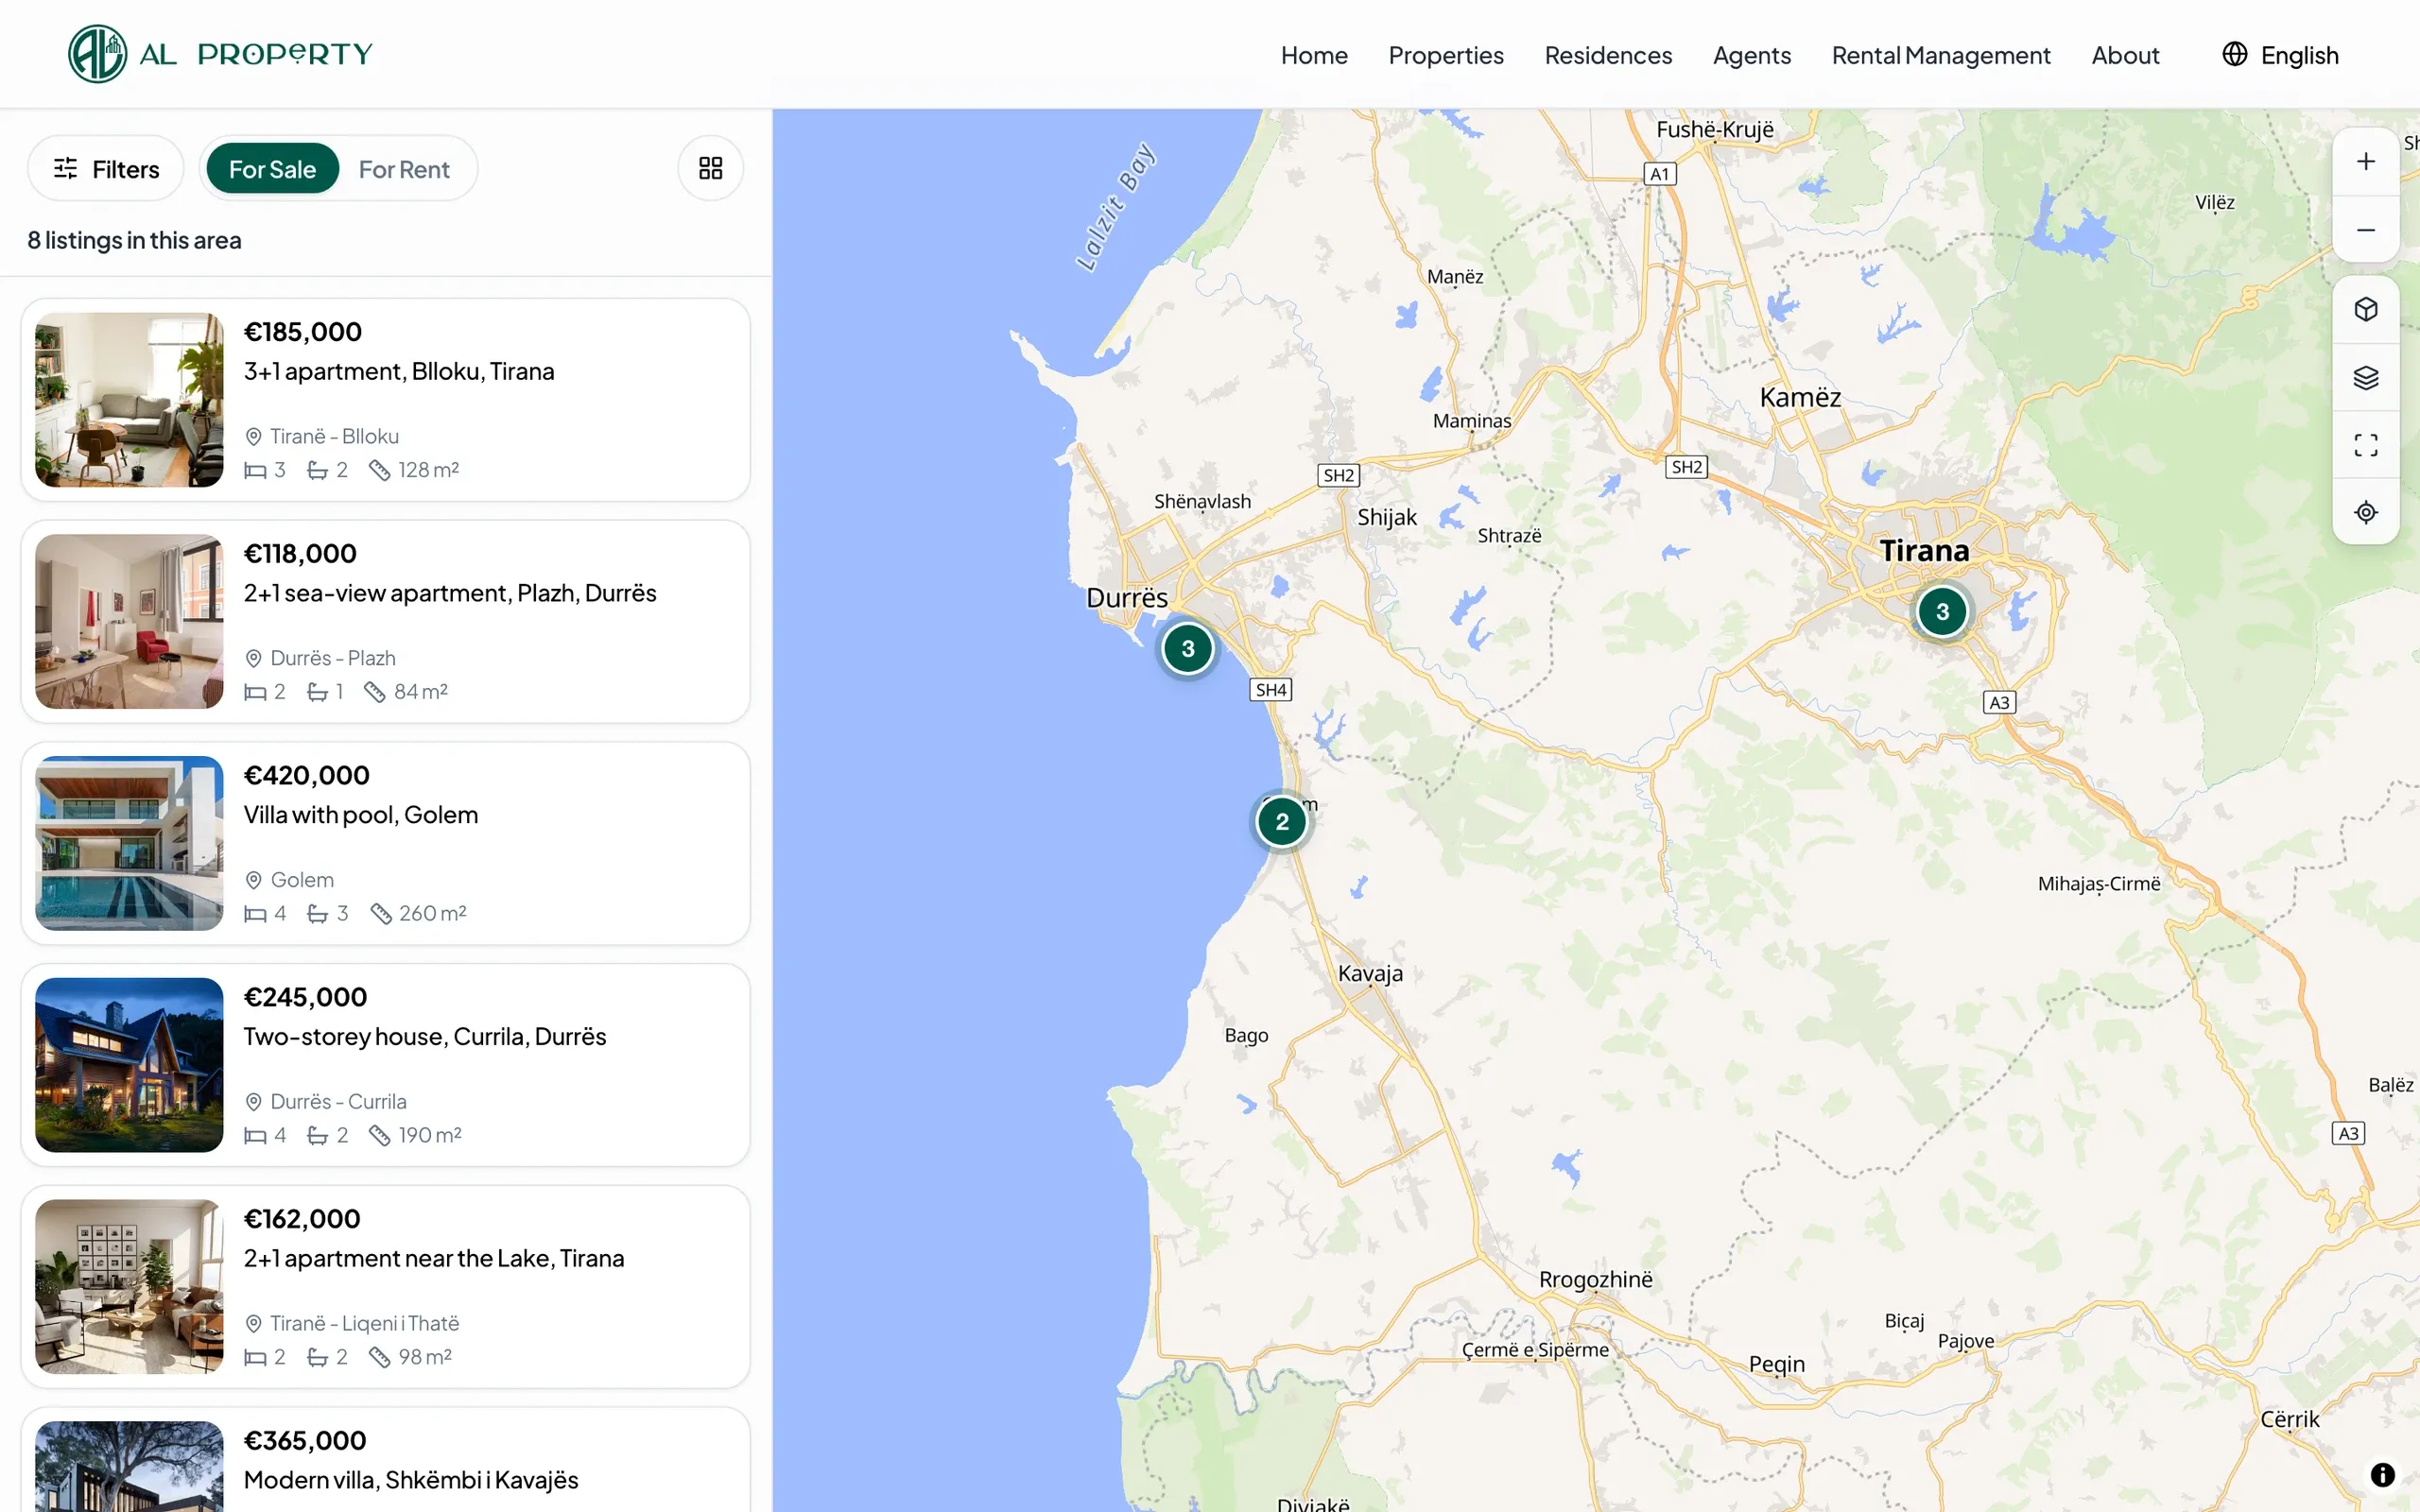Open map layers selector
Image resolution: width=2420 pixels, height=1512 pixels.
pyautogui.click(x=2365, y=377)
